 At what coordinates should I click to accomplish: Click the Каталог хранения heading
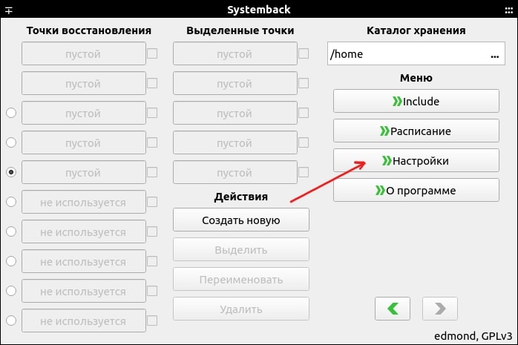(x=416, y=30)
